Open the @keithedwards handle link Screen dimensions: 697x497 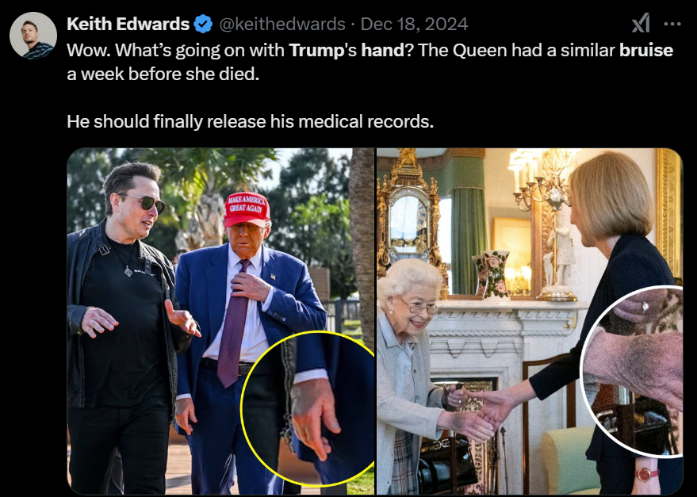pos(282,24)
